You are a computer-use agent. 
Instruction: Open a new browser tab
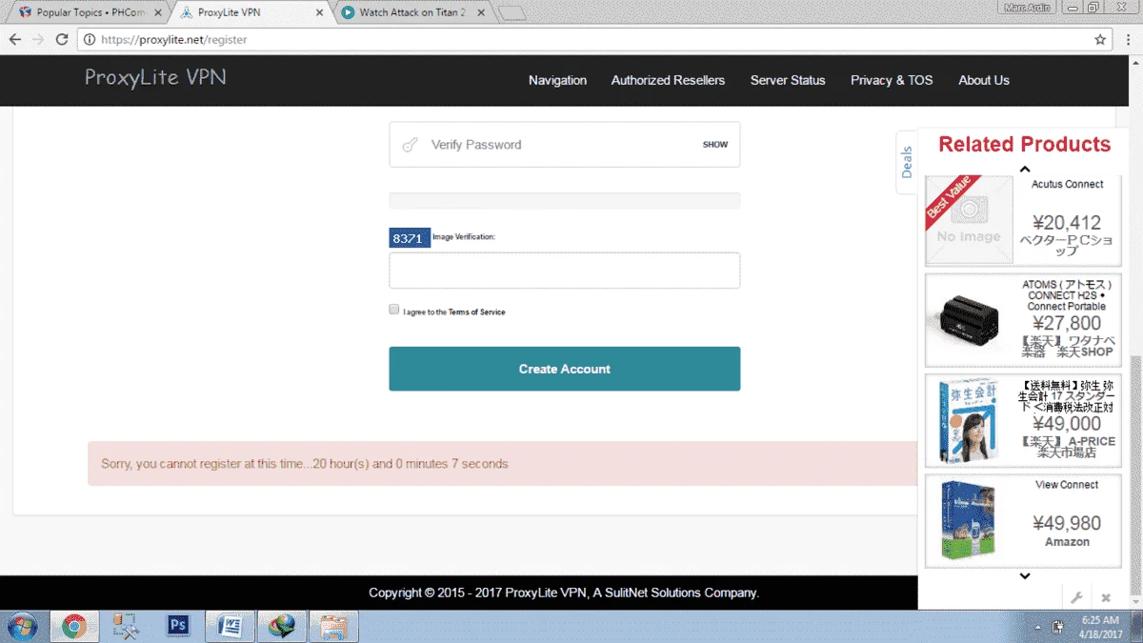pos(511,13)
